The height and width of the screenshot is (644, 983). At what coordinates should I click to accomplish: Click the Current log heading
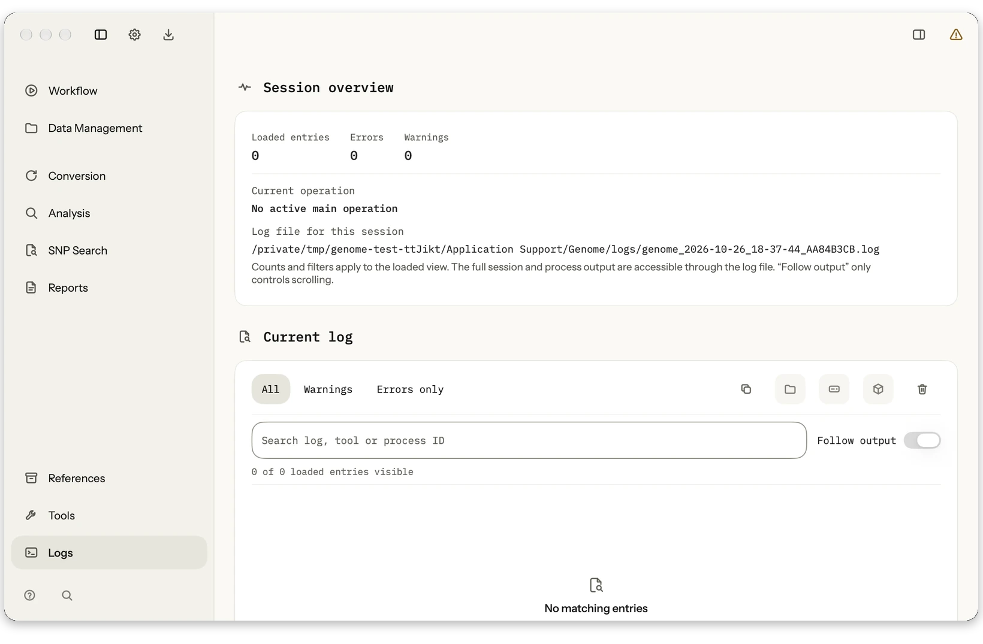[308, 337]
